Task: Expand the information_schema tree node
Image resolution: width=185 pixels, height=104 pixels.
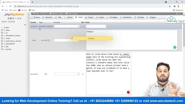Action: point(2,36)
